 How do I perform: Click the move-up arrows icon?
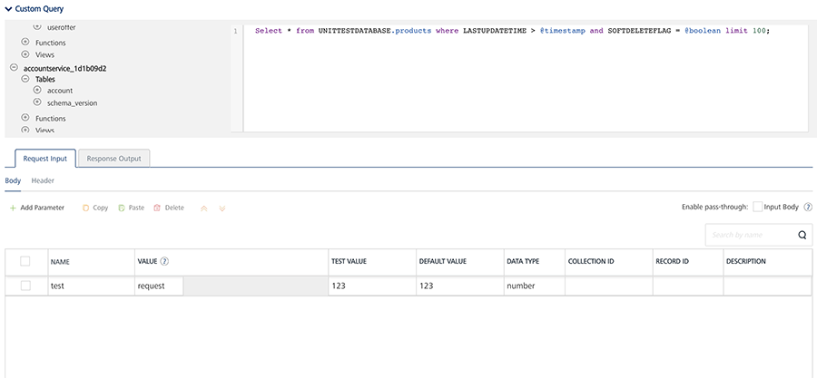[203, 208]
